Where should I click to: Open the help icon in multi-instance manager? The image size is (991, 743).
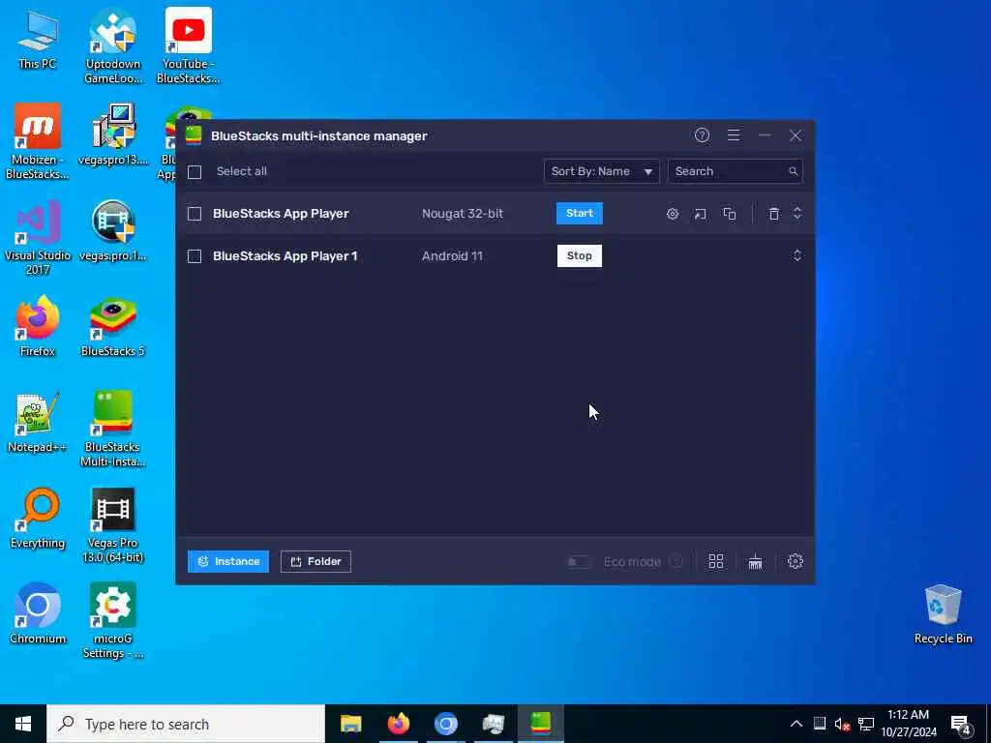click(702, 135)
